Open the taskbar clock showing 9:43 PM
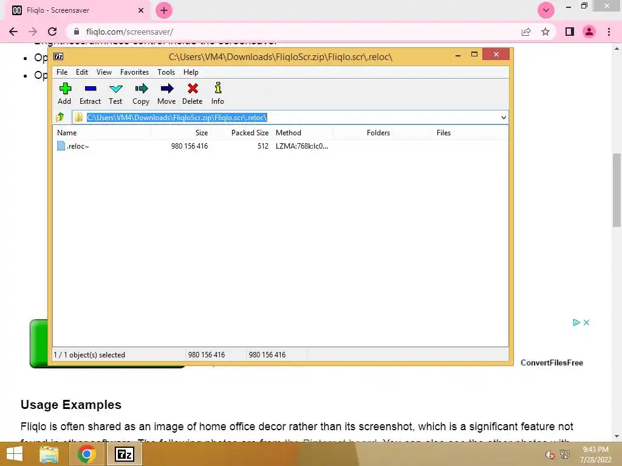This screenshot has width=622, height=466. pos(595,454)
